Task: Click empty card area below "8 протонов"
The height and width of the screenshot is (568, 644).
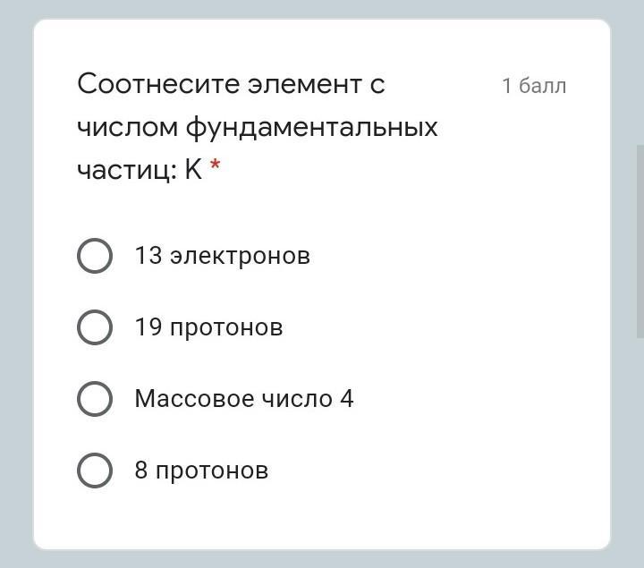Action: pyautogui.click(x=322, y=519)
